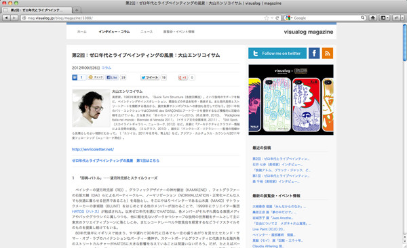This screenshot has height=248, width=407.
Task: Go back with the browser back arrow
Action: click(6, 18)
